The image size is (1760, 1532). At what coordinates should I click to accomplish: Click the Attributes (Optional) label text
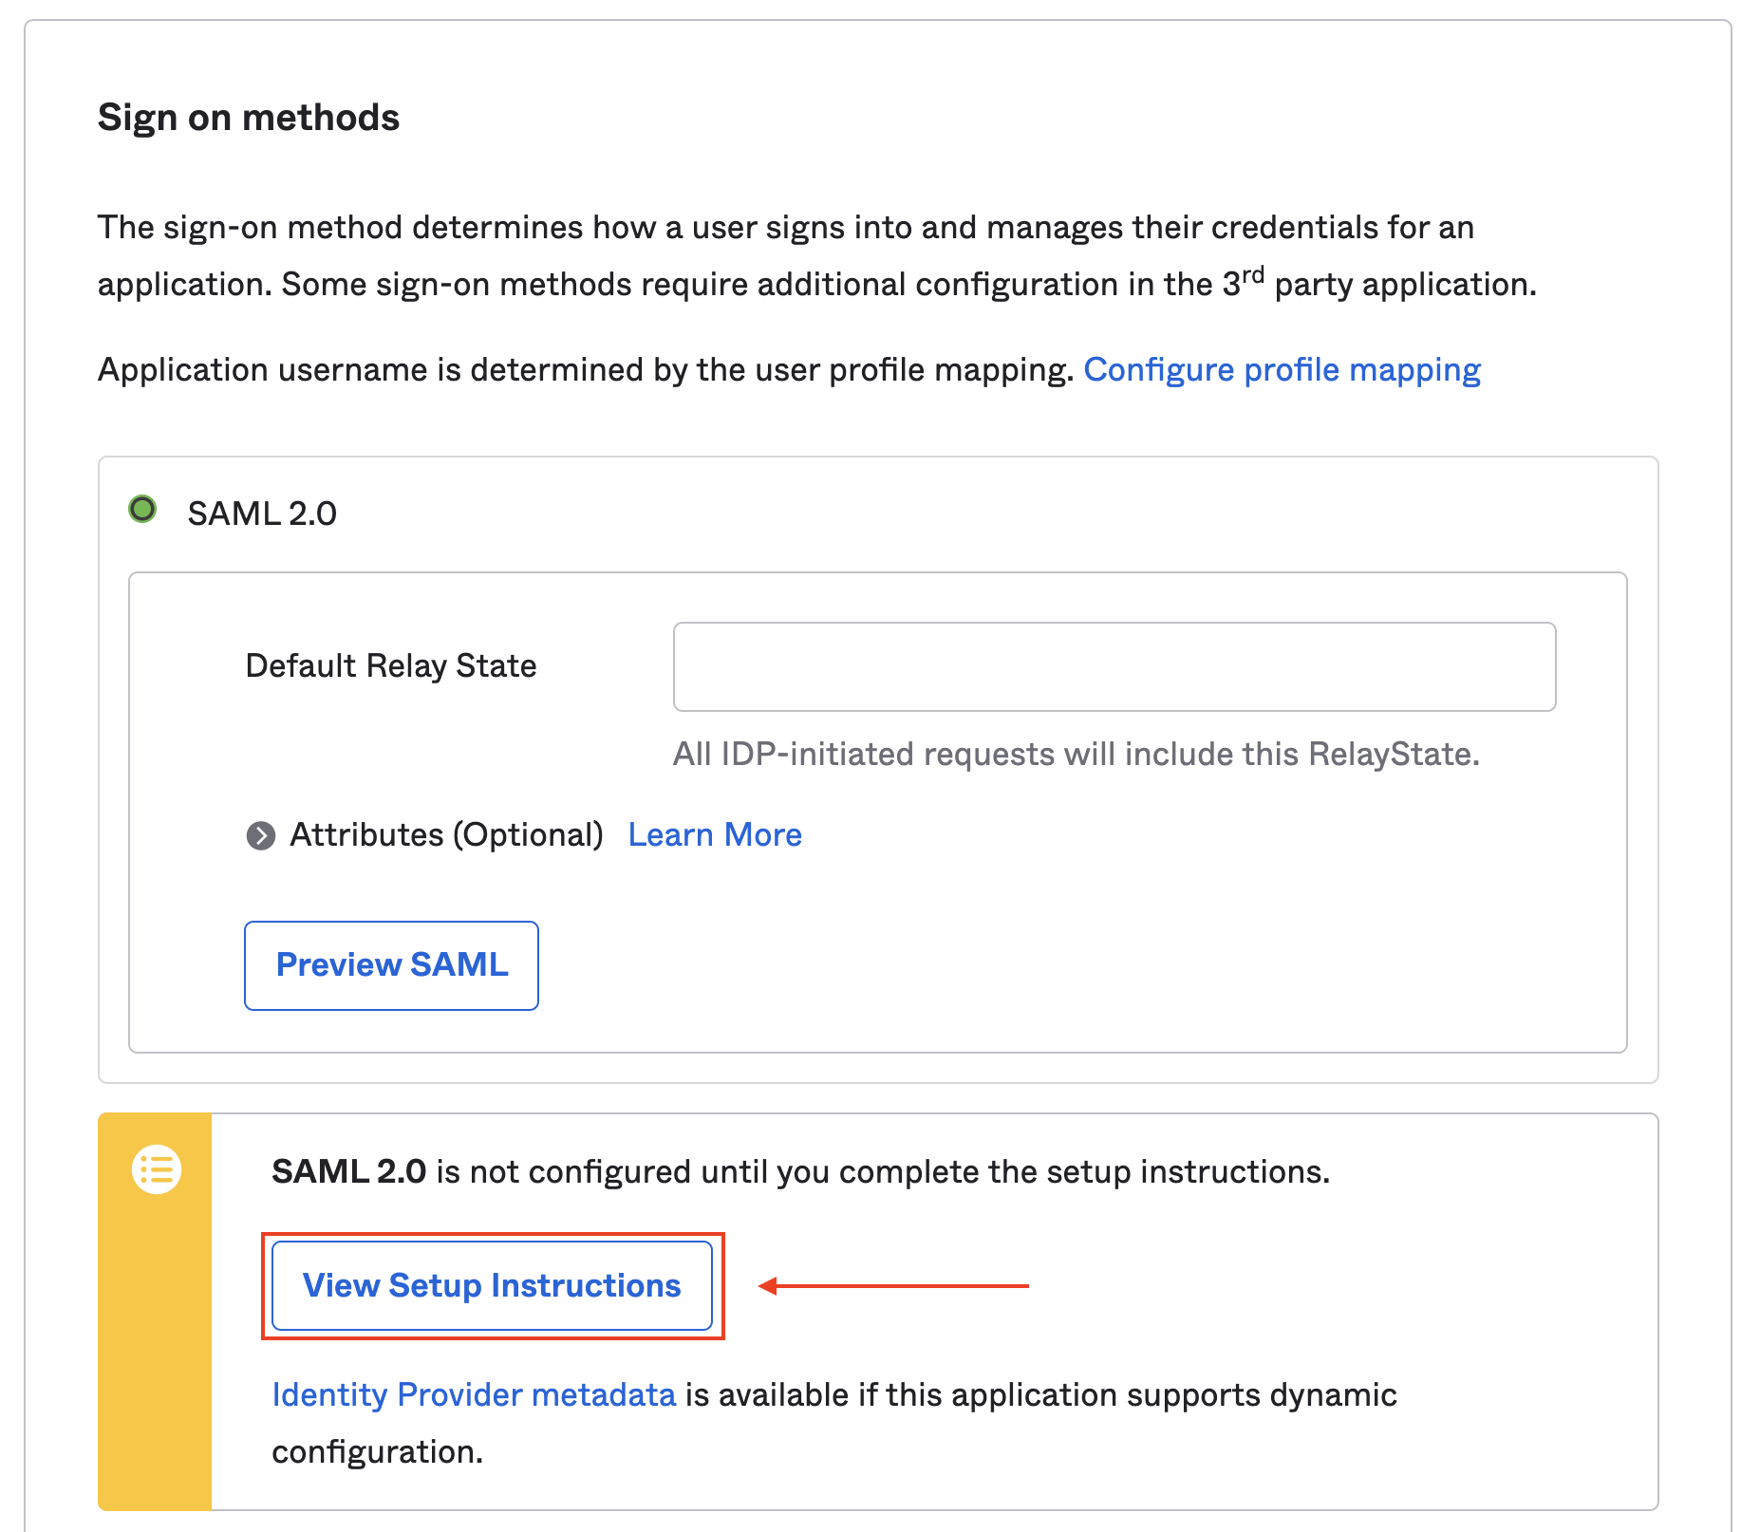click(x=446, y=835)
